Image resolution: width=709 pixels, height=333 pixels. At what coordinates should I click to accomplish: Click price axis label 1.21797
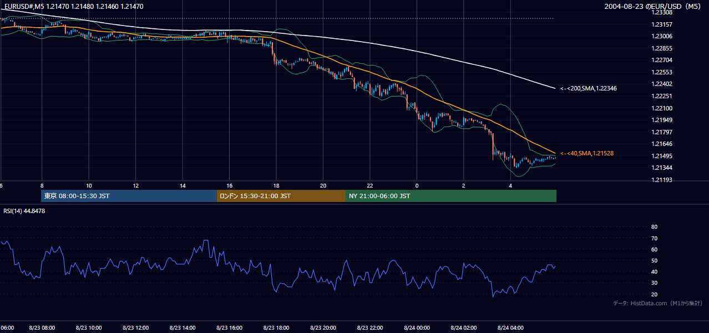pyautogui.click(x=661, y=132)
